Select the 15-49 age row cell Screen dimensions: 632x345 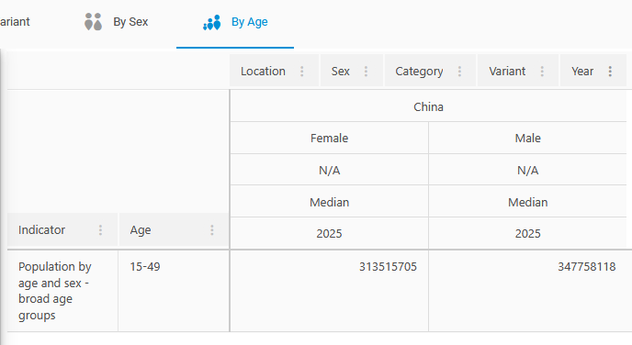(x=174, y=291)
